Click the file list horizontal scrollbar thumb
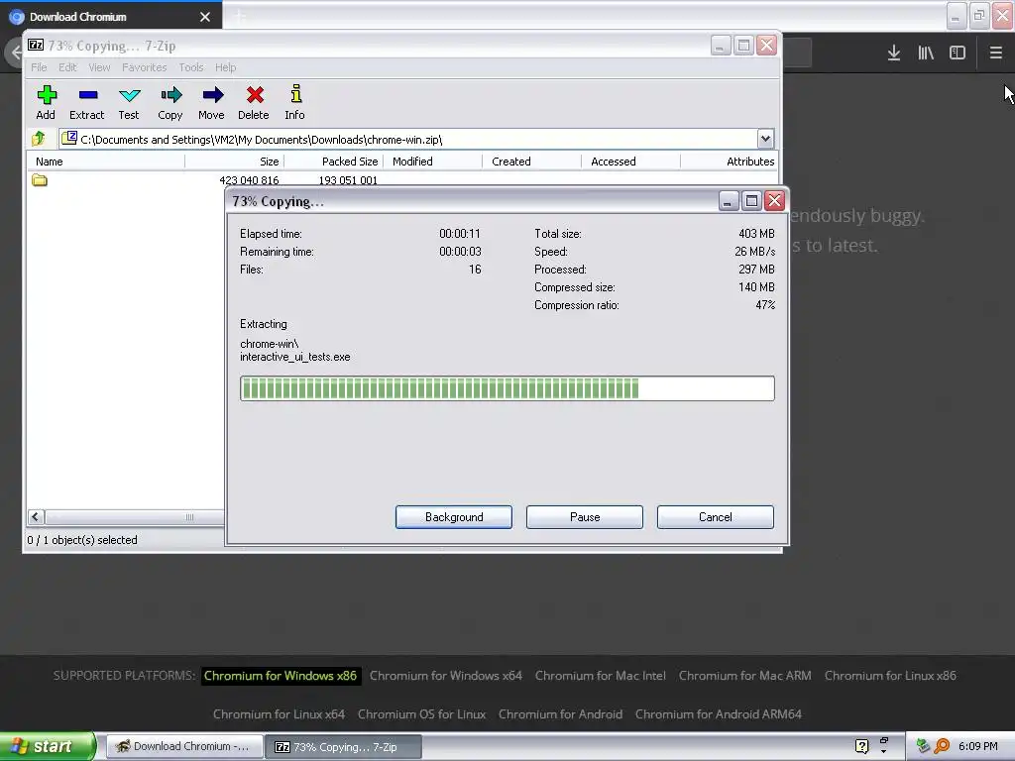 click(x=134, y=517)
